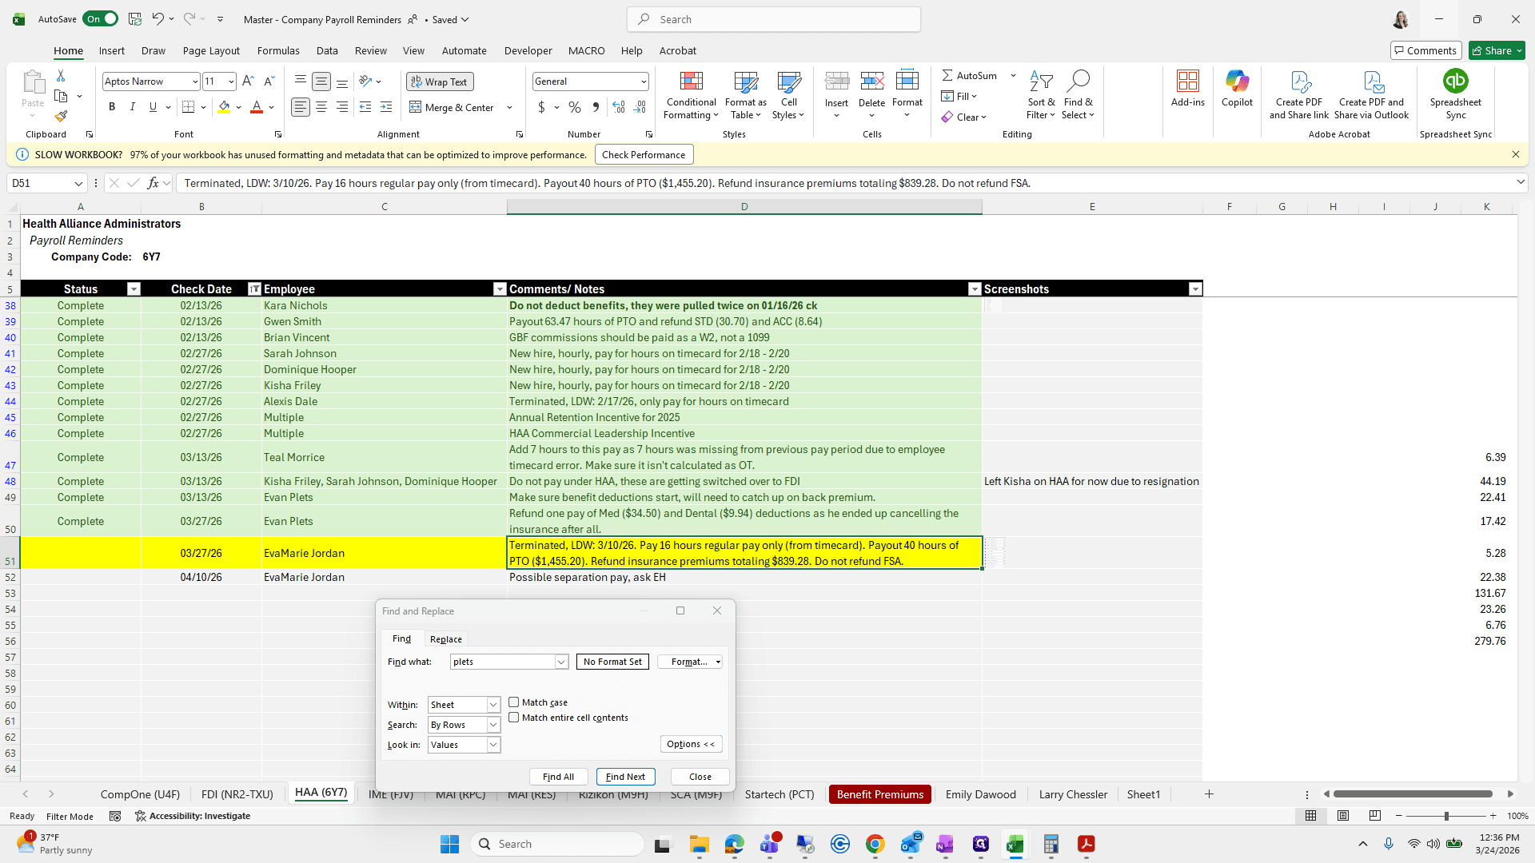Image resolution: width=1535 pixels, height=863 pixels.
Task: Expand the Within dropdown in Find dialog
Action: (x=493, y=705)
